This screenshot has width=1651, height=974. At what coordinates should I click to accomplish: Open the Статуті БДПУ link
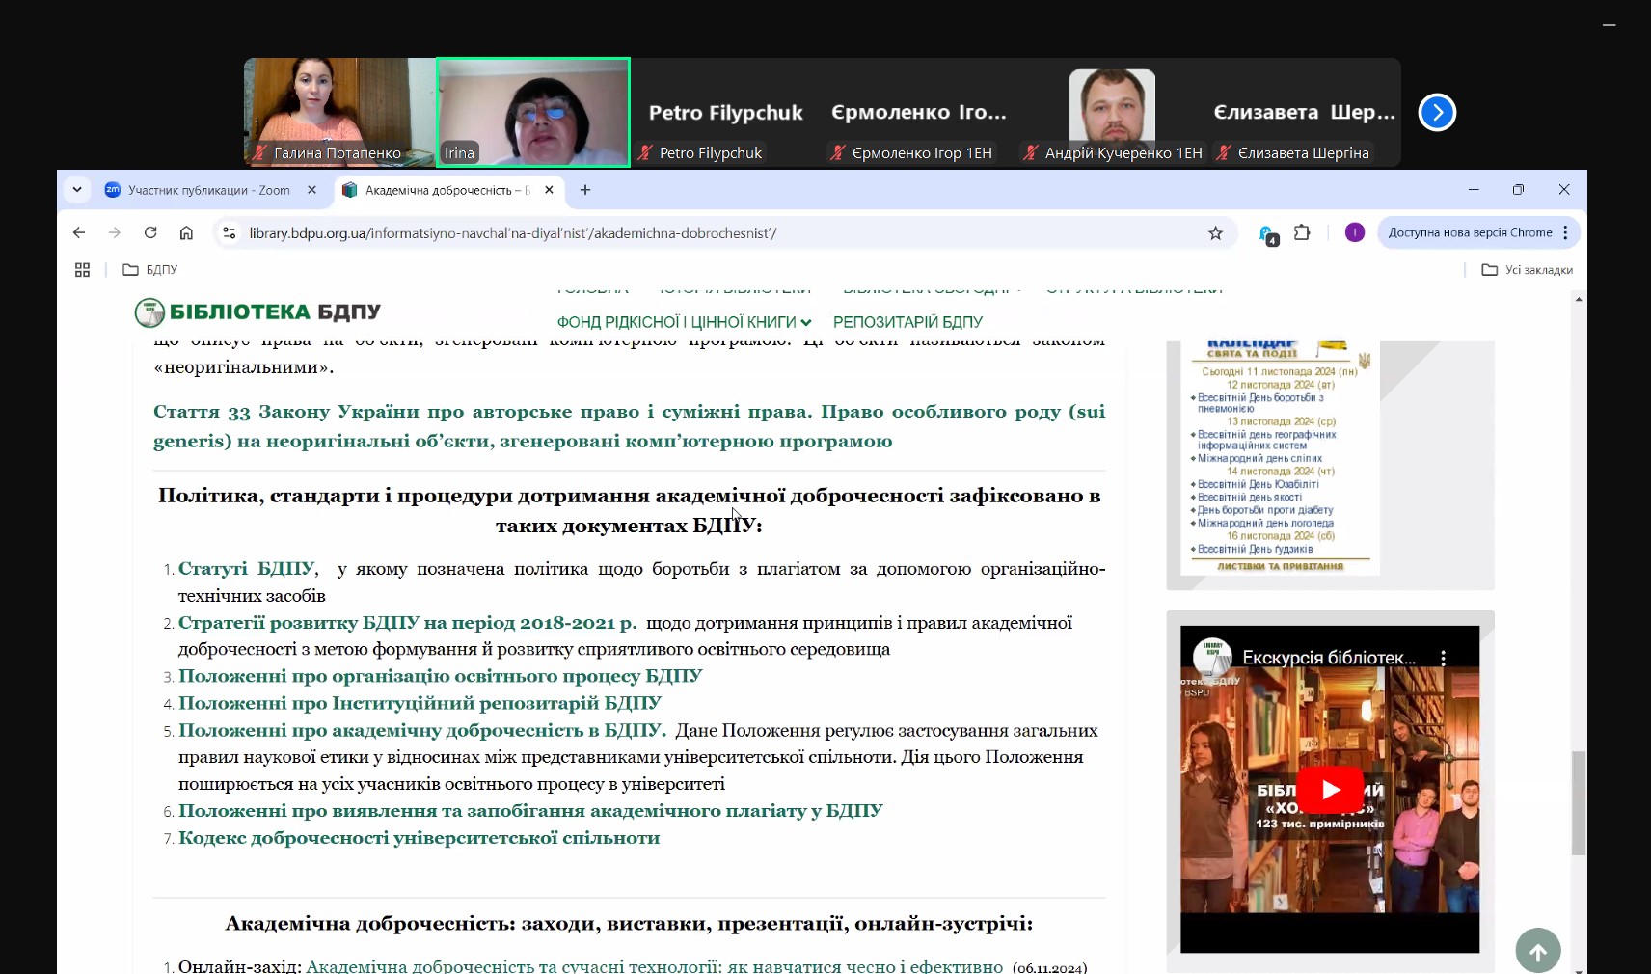pyautogui.click(x=247, y=569)
